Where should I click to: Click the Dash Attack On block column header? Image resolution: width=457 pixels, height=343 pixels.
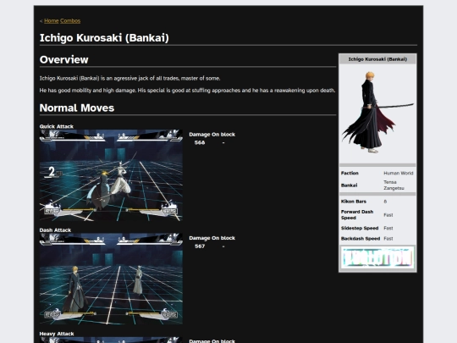pos(223,238)
